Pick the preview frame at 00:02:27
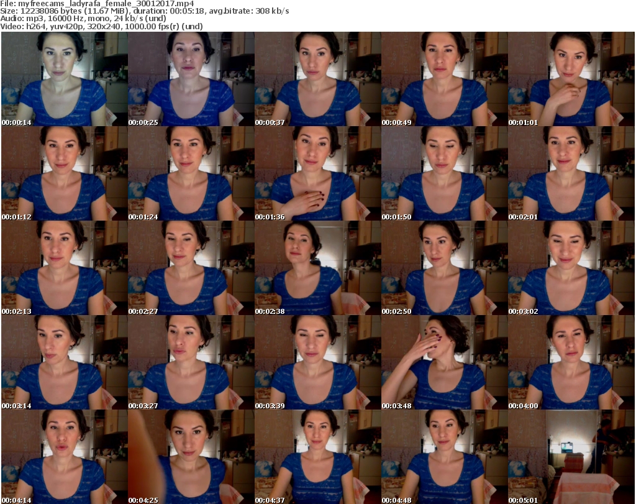Image resolution: width=636 pixels, height=504 pixels. [x=191, y=268]
